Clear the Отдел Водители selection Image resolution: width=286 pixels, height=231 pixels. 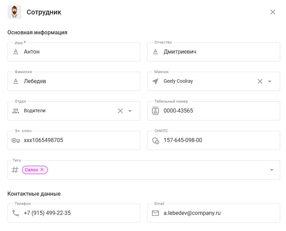pos(120,111)
